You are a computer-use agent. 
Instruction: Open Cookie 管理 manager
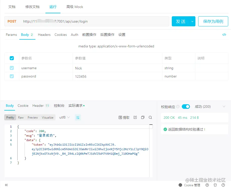(189, 185)
